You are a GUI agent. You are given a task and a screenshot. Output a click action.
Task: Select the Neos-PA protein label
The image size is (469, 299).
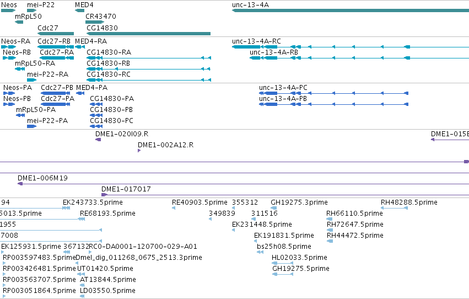(18, 88)
